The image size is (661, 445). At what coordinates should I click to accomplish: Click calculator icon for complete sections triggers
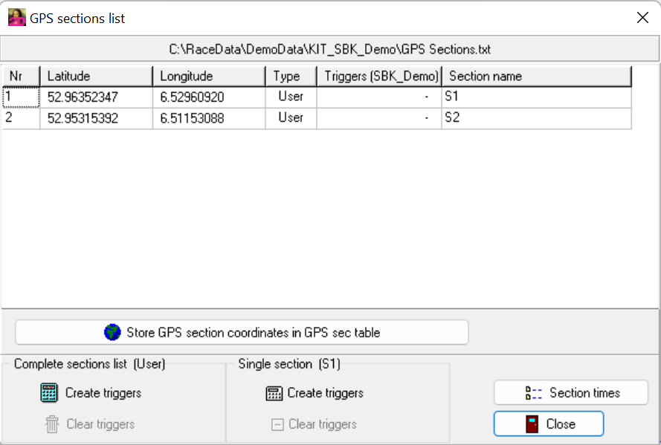coord(50,393)
